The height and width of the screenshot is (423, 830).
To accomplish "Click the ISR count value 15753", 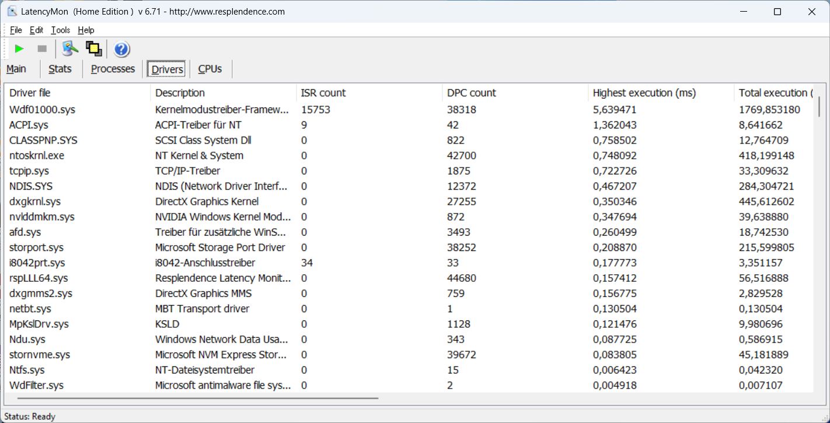I will (316, 110).
